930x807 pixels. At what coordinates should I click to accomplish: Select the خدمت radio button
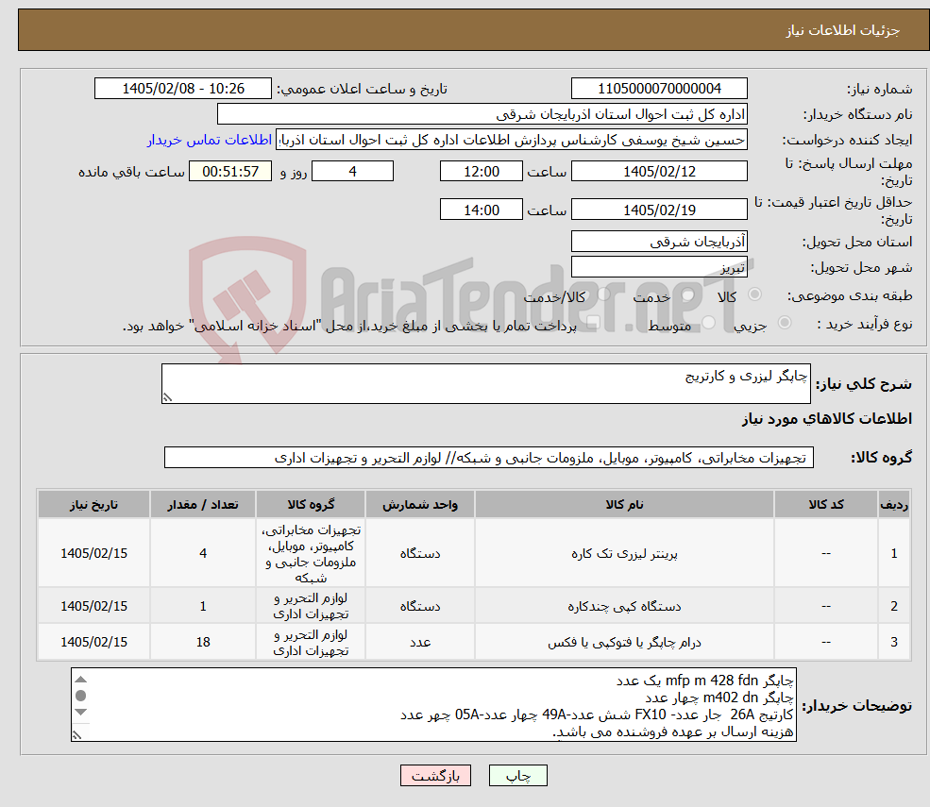click(688, 294)
